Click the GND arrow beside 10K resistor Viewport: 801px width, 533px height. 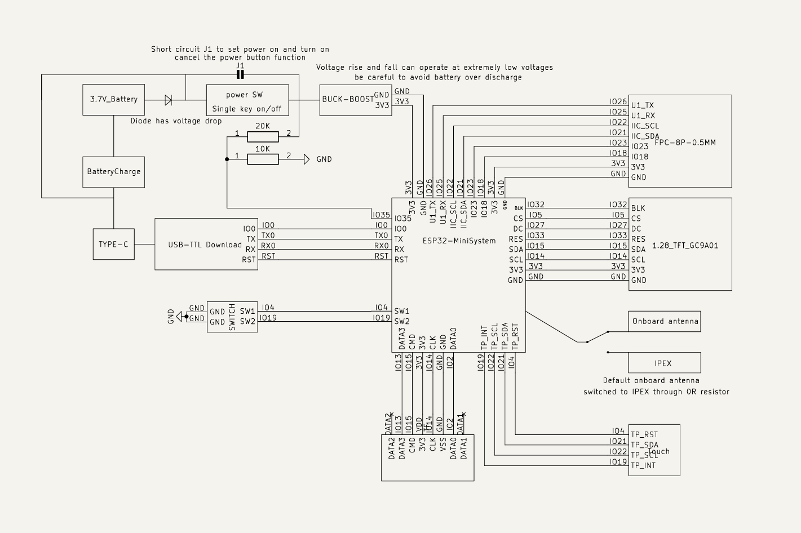[307, 159]
